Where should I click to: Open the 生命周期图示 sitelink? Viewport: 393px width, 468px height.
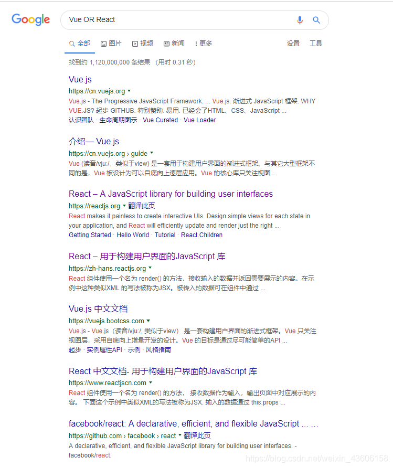tap(118, 120)
